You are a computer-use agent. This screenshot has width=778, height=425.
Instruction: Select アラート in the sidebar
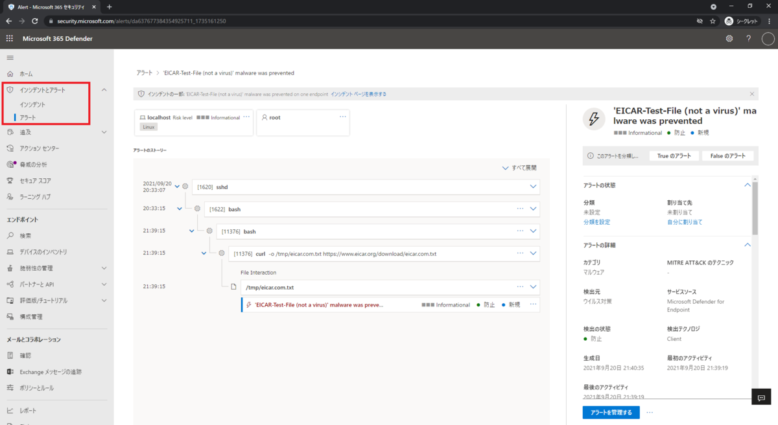[x=28, y=117]
